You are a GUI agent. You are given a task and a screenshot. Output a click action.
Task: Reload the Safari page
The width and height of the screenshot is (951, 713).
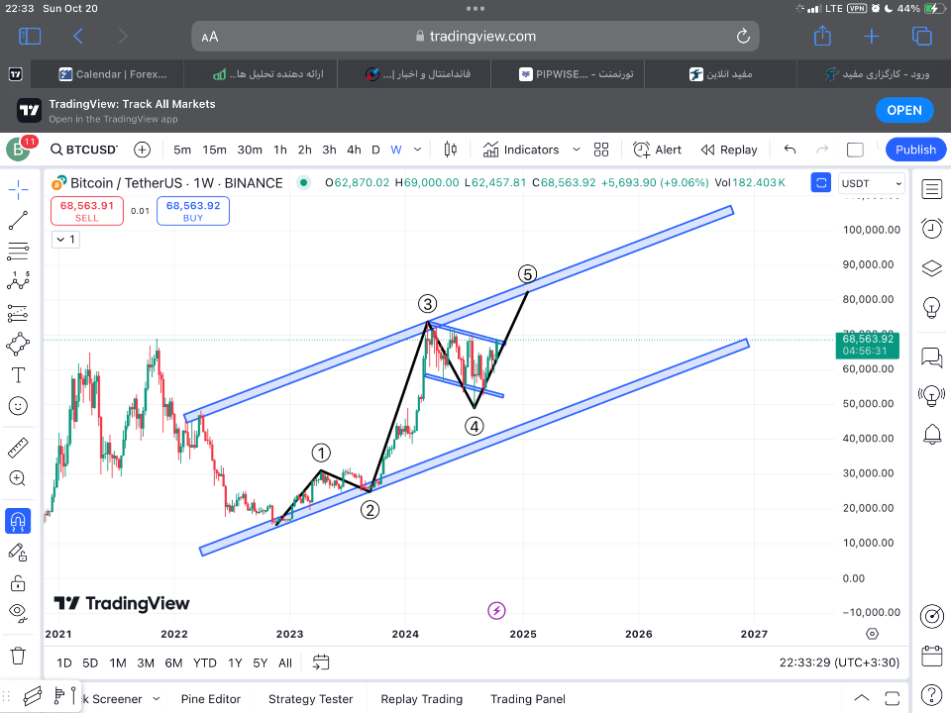tap(743, 37)
